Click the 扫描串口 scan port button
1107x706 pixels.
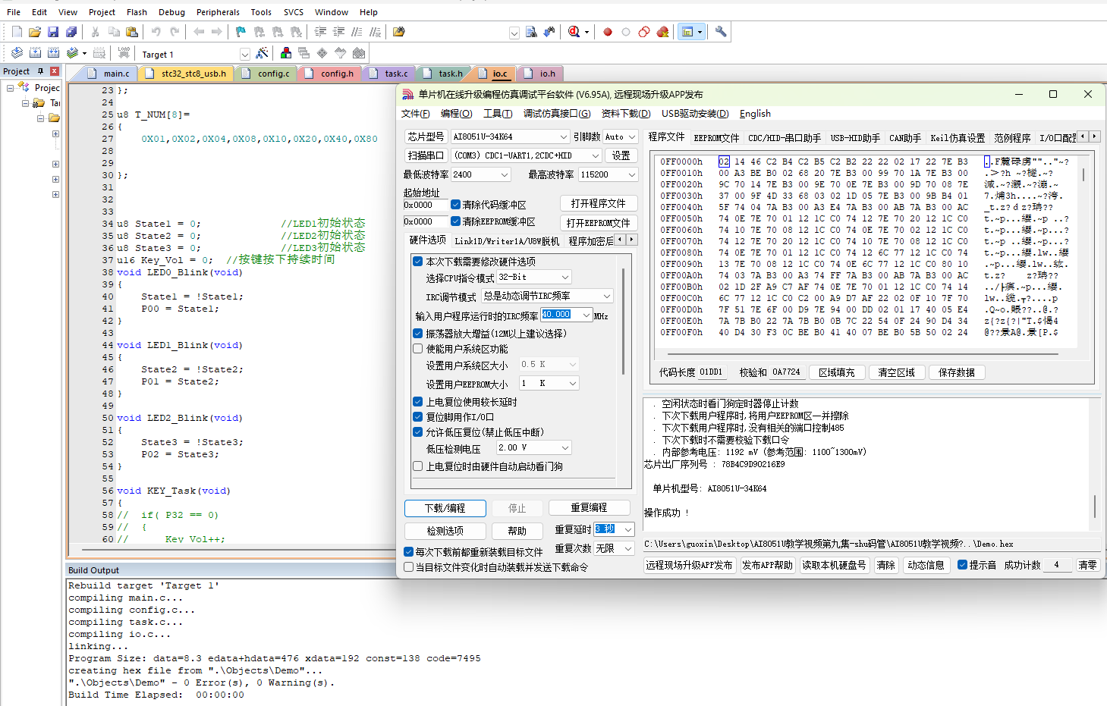[426, 155]
